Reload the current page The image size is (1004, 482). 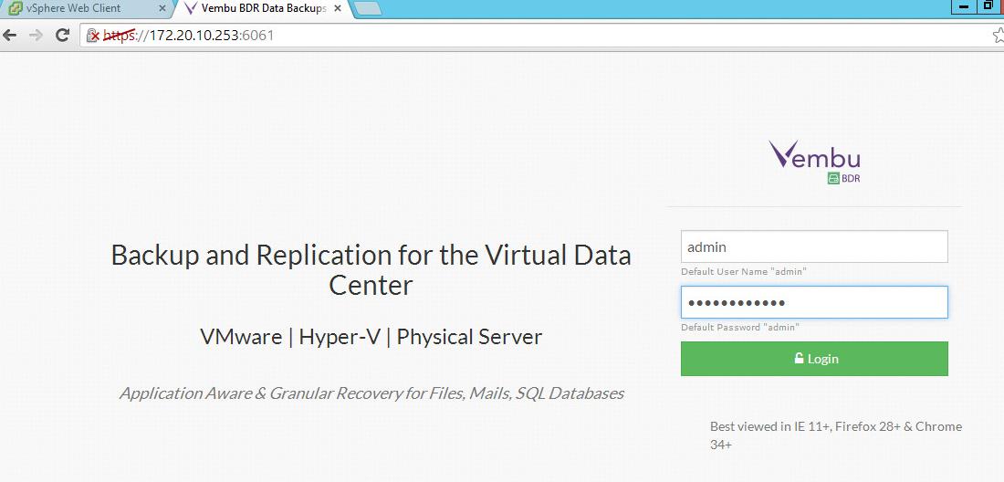click(x=63, y=36)
